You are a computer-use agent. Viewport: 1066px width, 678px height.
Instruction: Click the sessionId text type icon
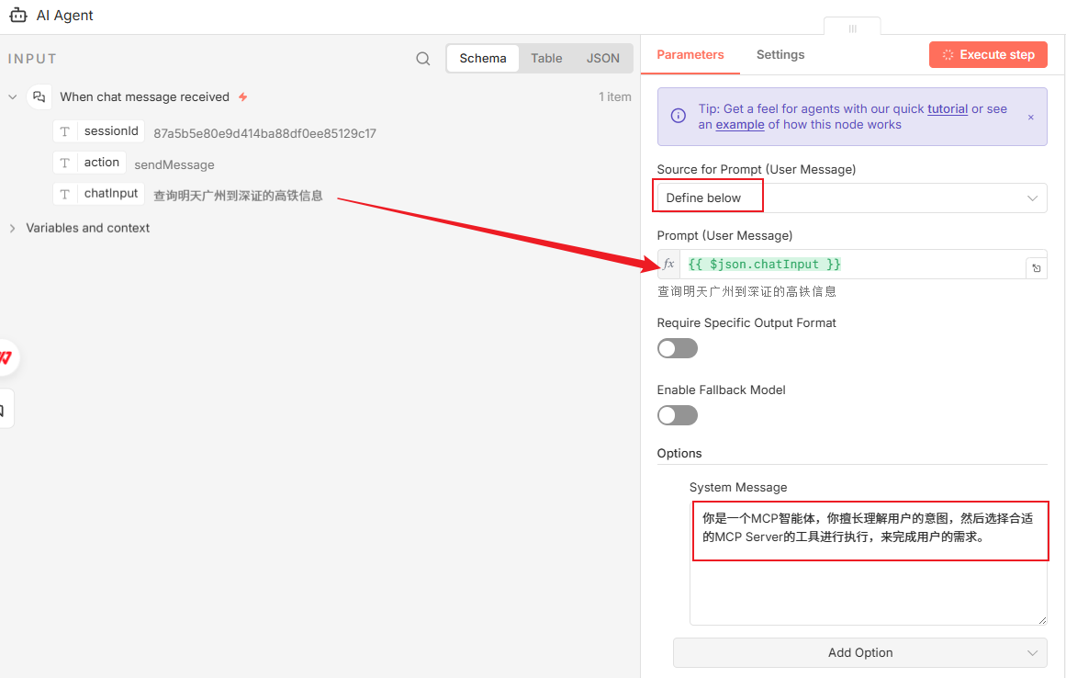(x=64, y=131)
